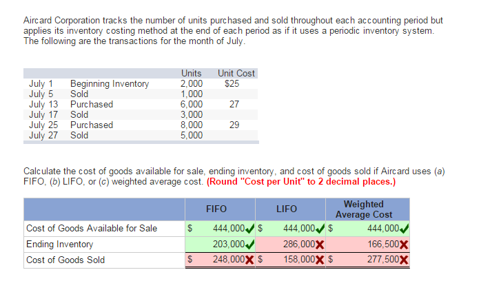Click the 'July 27' date cell
The height and width of the screenshot is (301, 501).
point(43,135)
